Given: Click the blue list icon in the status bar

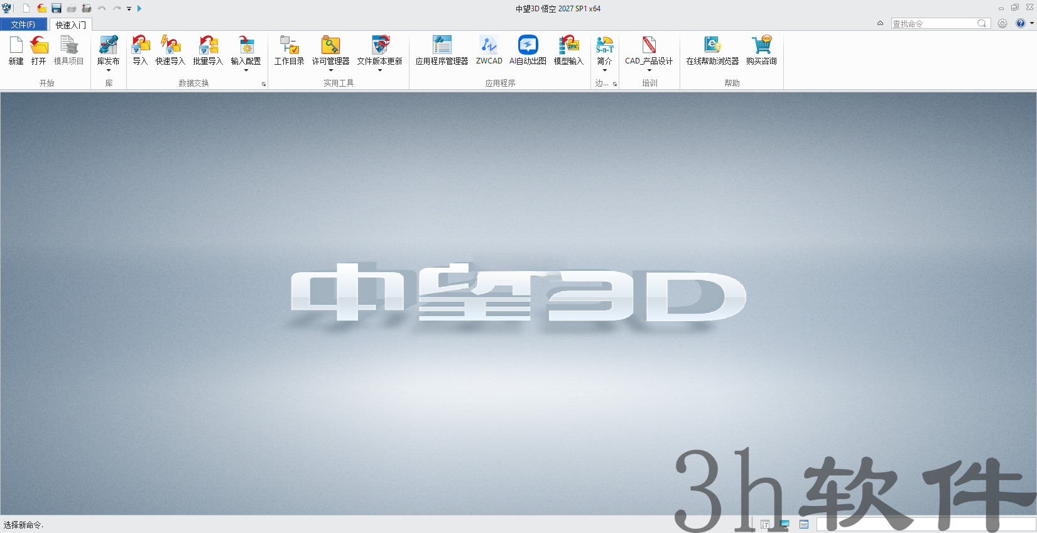Looking at the screenshot, I should (804, 524).
